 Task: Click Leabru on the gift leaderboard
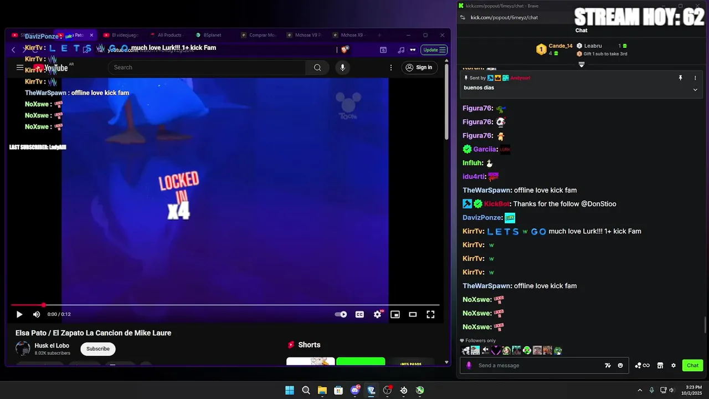click(x=593, y=46)
